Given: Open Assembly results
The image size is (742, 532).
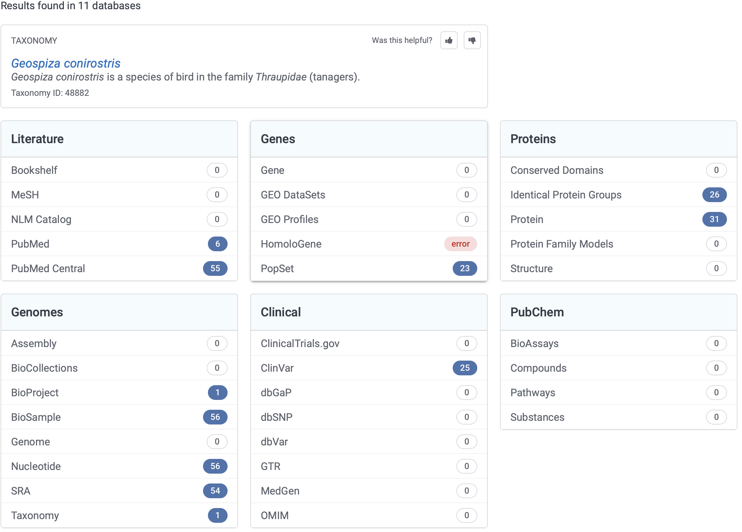Looking at the screenshot, I should pyautogui.click(x=119, y=343).
